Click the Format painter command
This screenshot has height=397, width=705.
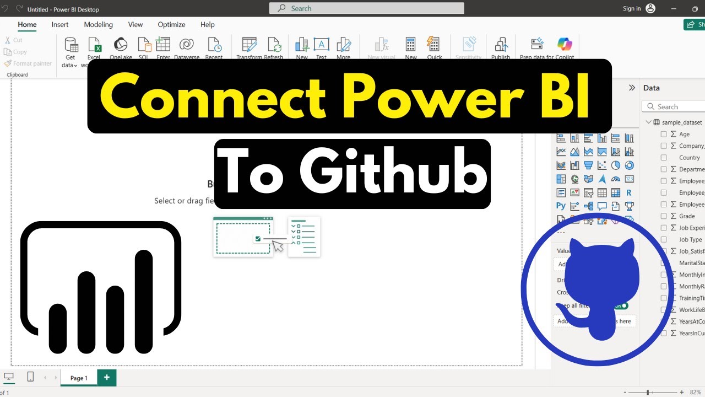28,63
